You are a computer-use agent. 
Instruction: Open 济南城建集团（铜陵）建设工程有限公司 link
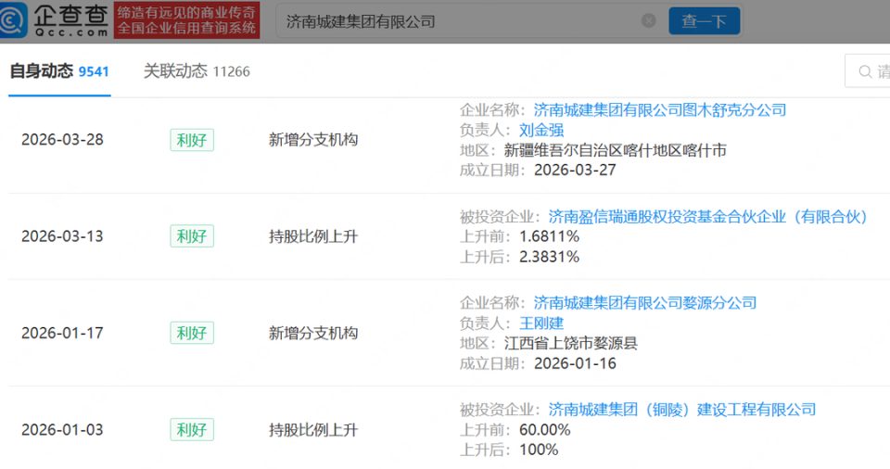pyautogui.click(x=681, y=410)
